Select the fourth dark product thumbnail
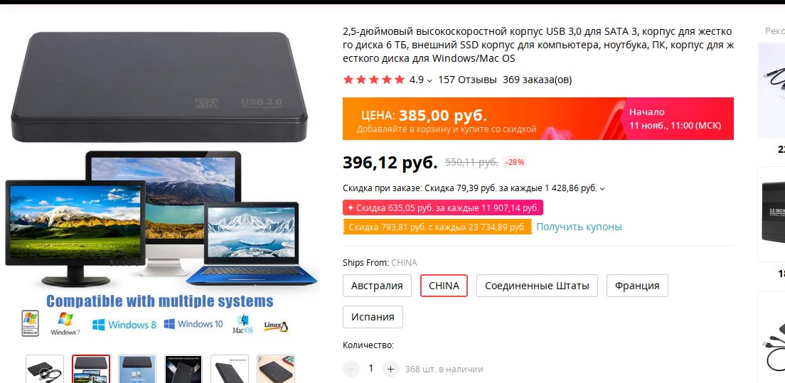Screen dimensions: 785x383 point(183,369)
